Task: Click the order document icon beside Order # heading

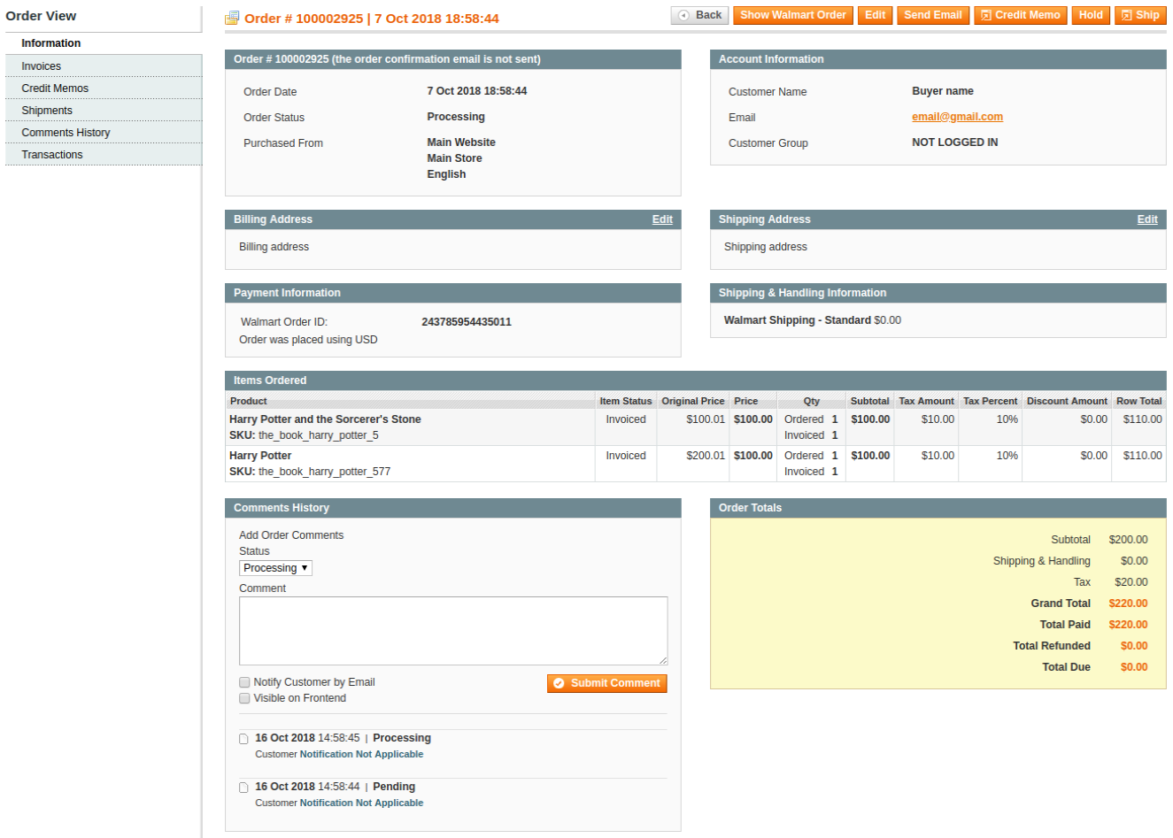Action: click(232, 18)
